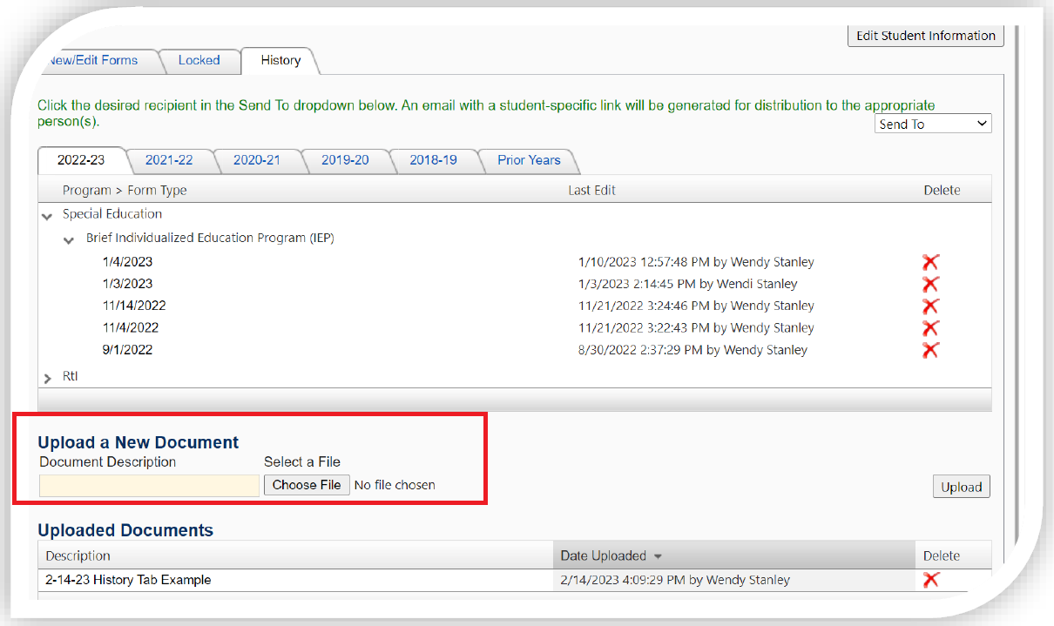Open the New/Edit Forms tab

click(92, 60)
